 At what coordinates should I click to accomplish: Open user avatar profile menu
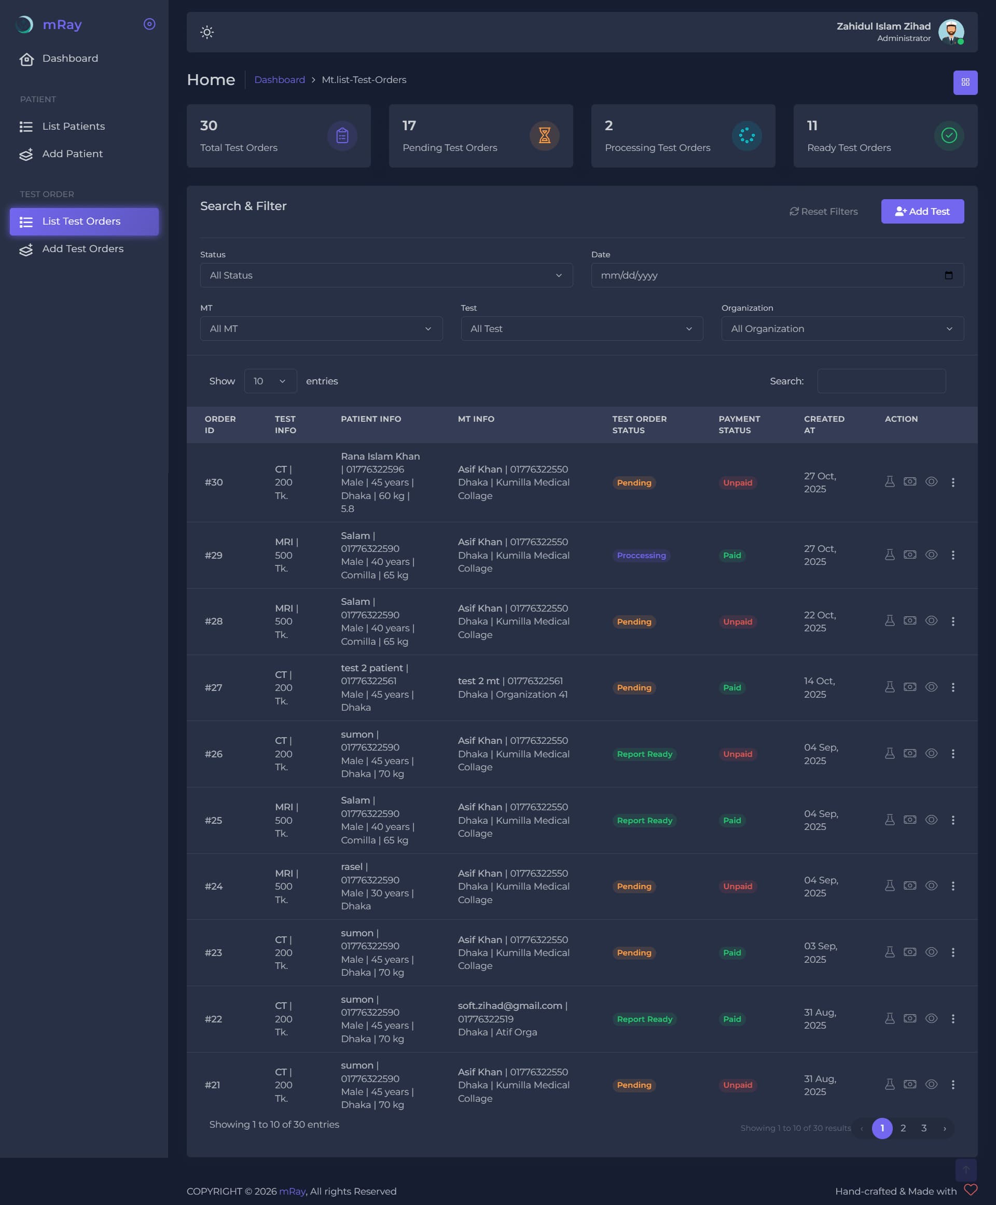(x=950, y=32)
